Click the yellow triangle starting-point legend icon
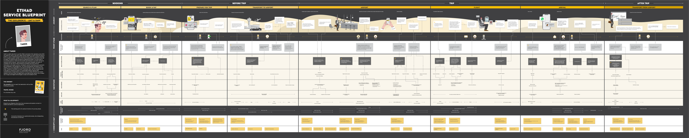689x138 pixels. coord(5,109)
